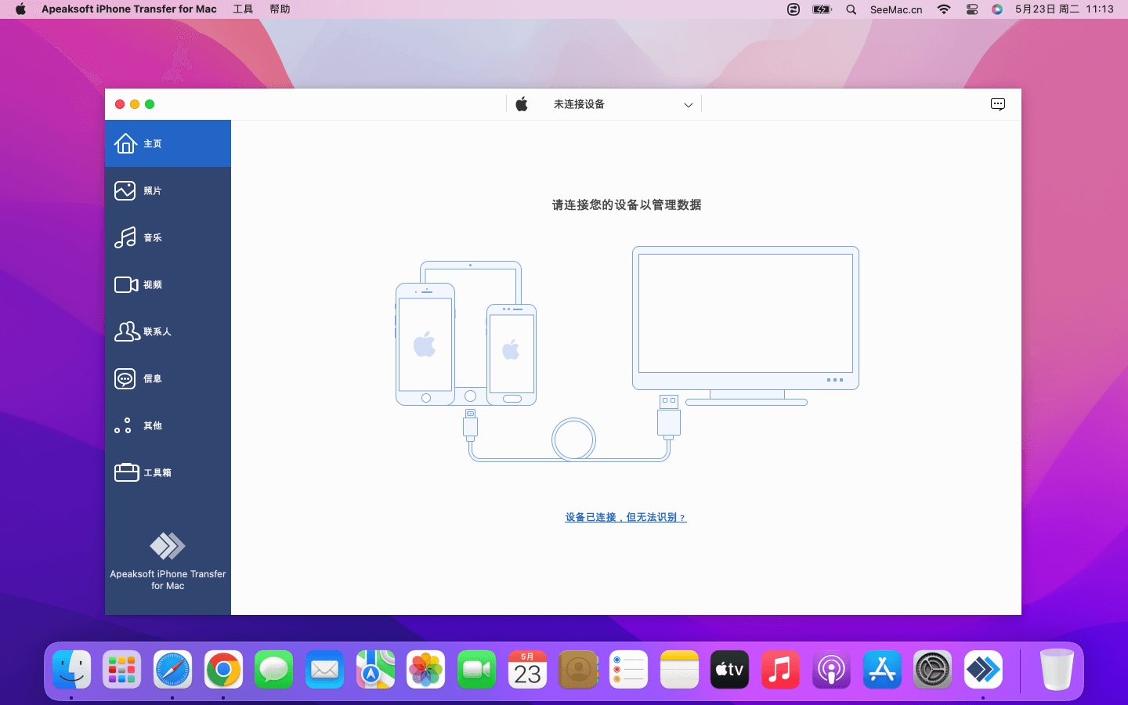Open Wi-Fi status menu
This screenshot has height=705, width=1128.
pyautogui.click(x=944, y=9)
